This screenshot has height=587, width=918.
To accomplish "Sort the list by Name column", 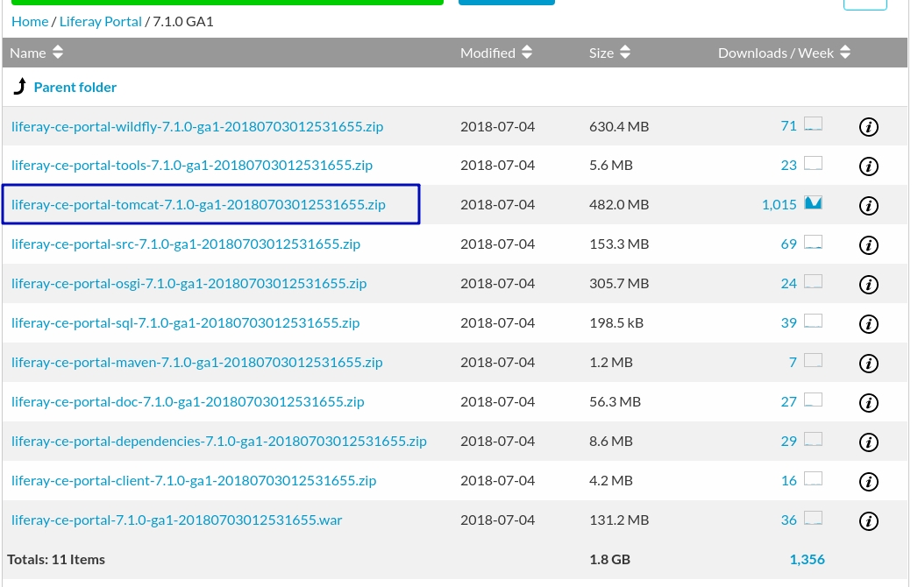I will (x=36, y=53).
